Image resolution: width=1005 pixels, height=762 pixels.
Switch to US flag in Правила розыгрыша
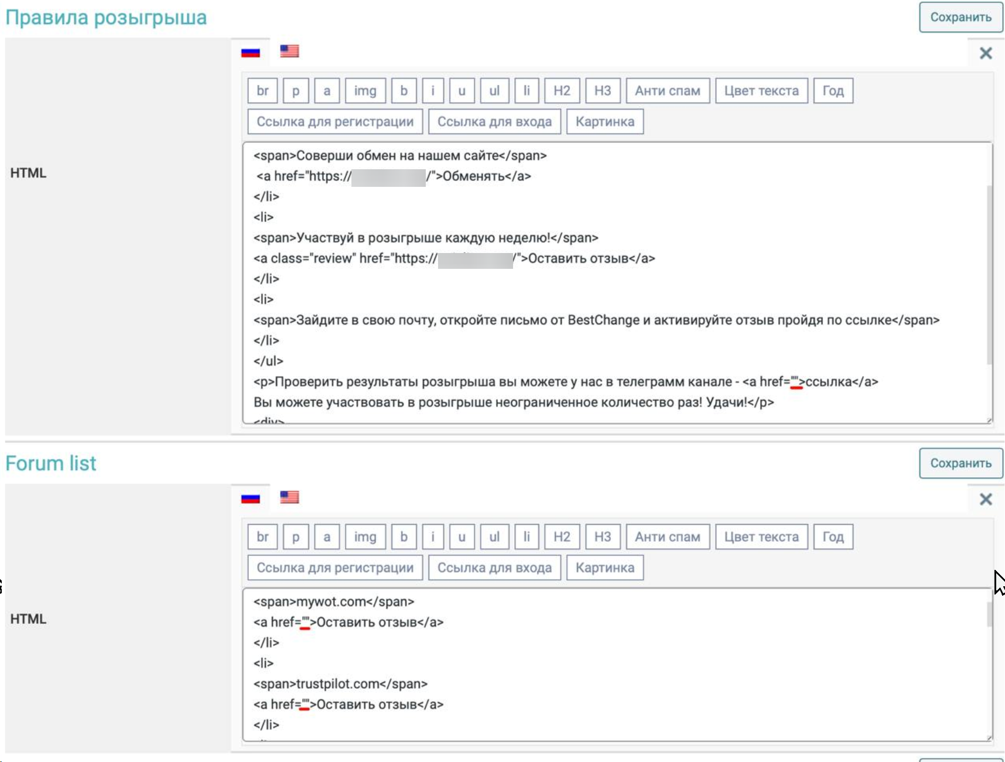[289, 52]
